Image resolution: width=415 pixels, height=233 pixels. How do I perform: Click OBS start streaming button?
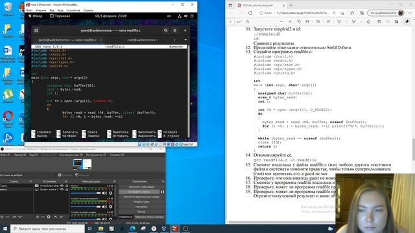pyautogui.click(x=141, y=187)
